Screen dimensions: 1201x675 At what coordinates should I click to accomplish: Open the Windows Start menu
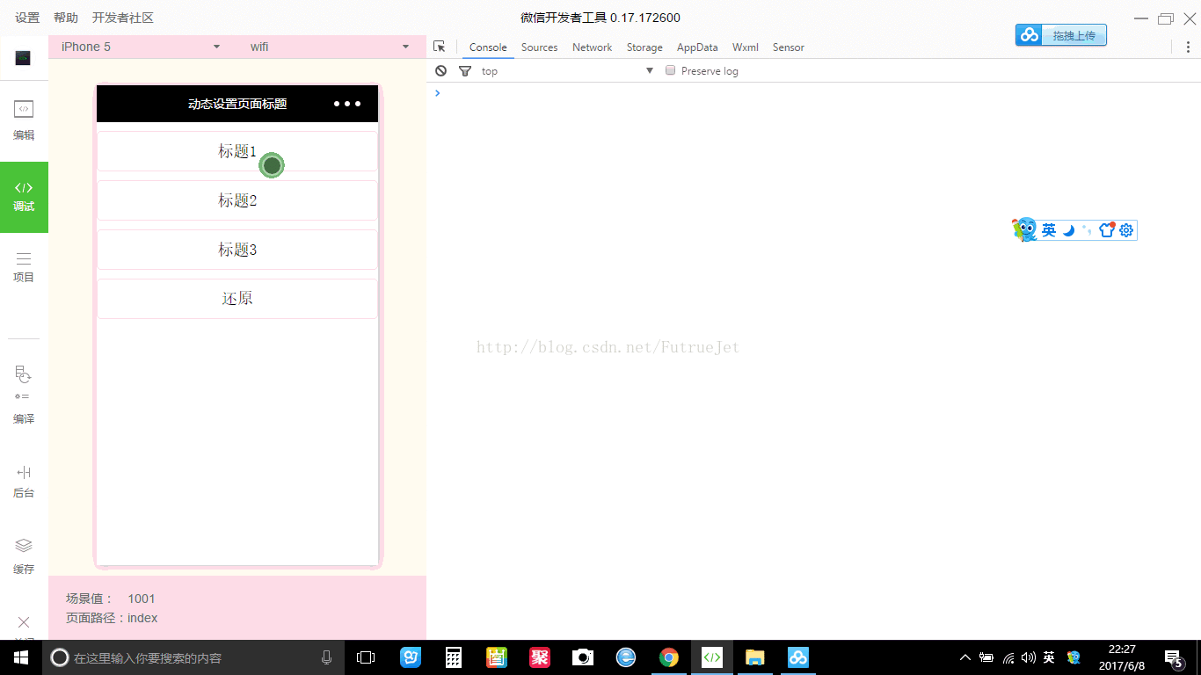(21, 657)
